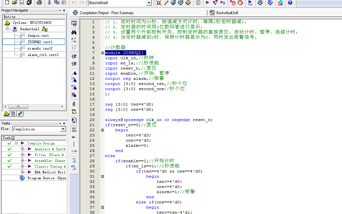Viewport: 342px width, 214px height.
Task: Start Analysis & Synthesis with checkmark play icon
Action: (x=215, y=2)
